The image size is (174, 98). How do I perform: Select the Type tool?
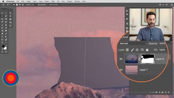[2, 37]
